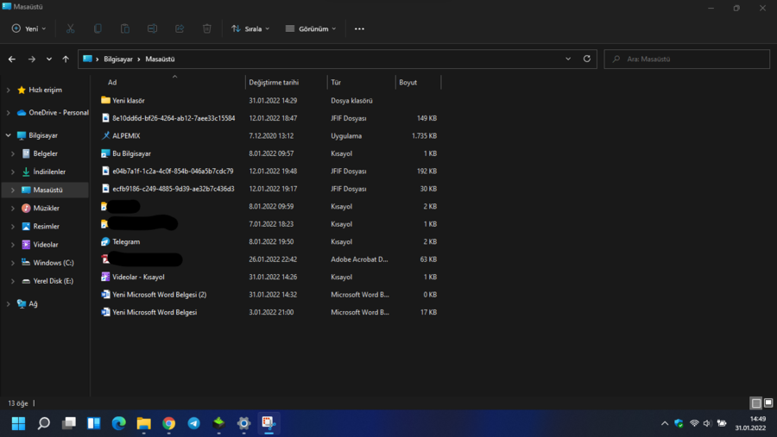Image resolution: width=777 pixels, height=437 pixels.
Task: Launch Google Chrome from the taskbar
Action: pyautogui.click(x=169, y=423)
